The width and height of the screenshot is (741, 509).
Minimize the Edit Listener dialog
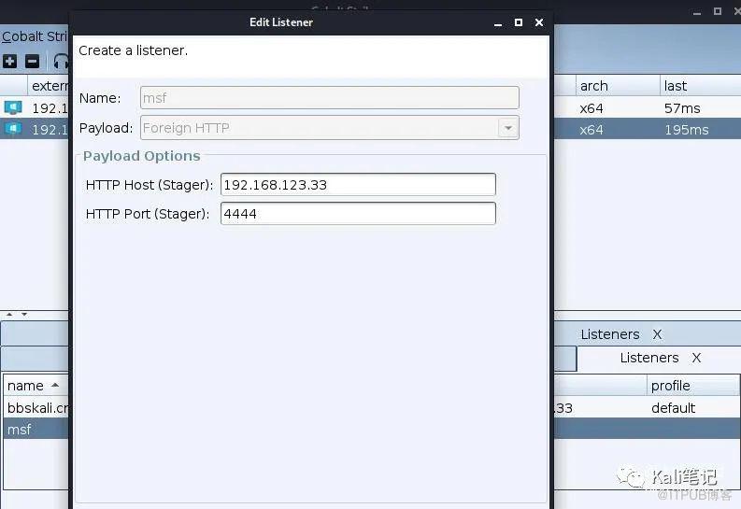pos(498,23)
